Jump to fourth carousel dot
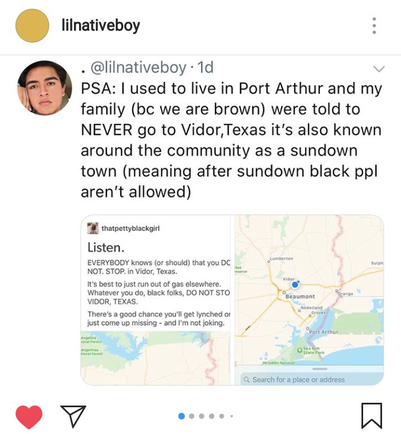Viewport: 401px width, 434px height. [x=212, y=416]
